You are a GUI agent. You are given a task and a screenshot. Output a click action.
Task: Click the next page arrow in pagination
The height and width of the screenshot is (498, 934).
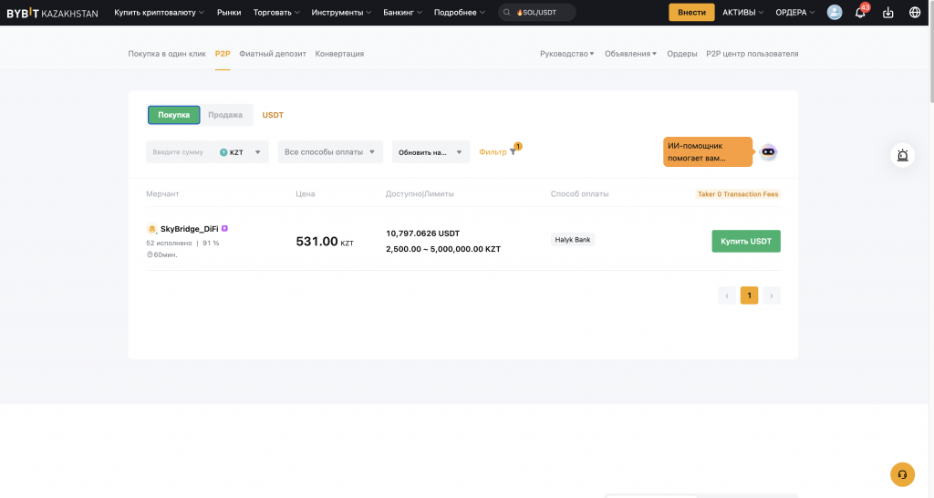pos(772,296)
